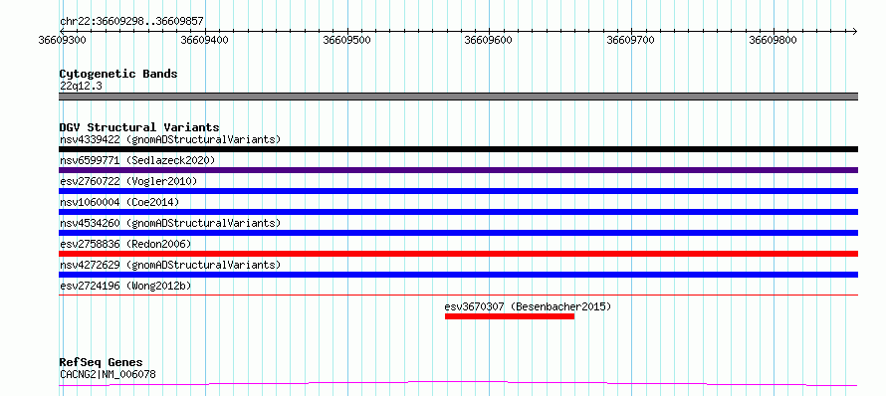
Task: Click the CACNG2|NM_006078 gene label
Action: (108, 374)
